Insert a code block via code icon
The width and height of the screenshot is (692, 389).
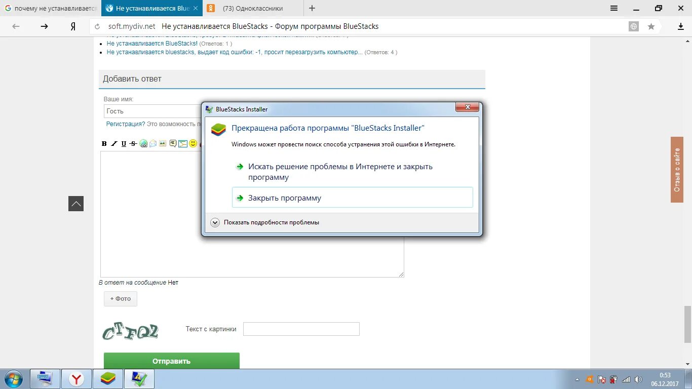183,144
